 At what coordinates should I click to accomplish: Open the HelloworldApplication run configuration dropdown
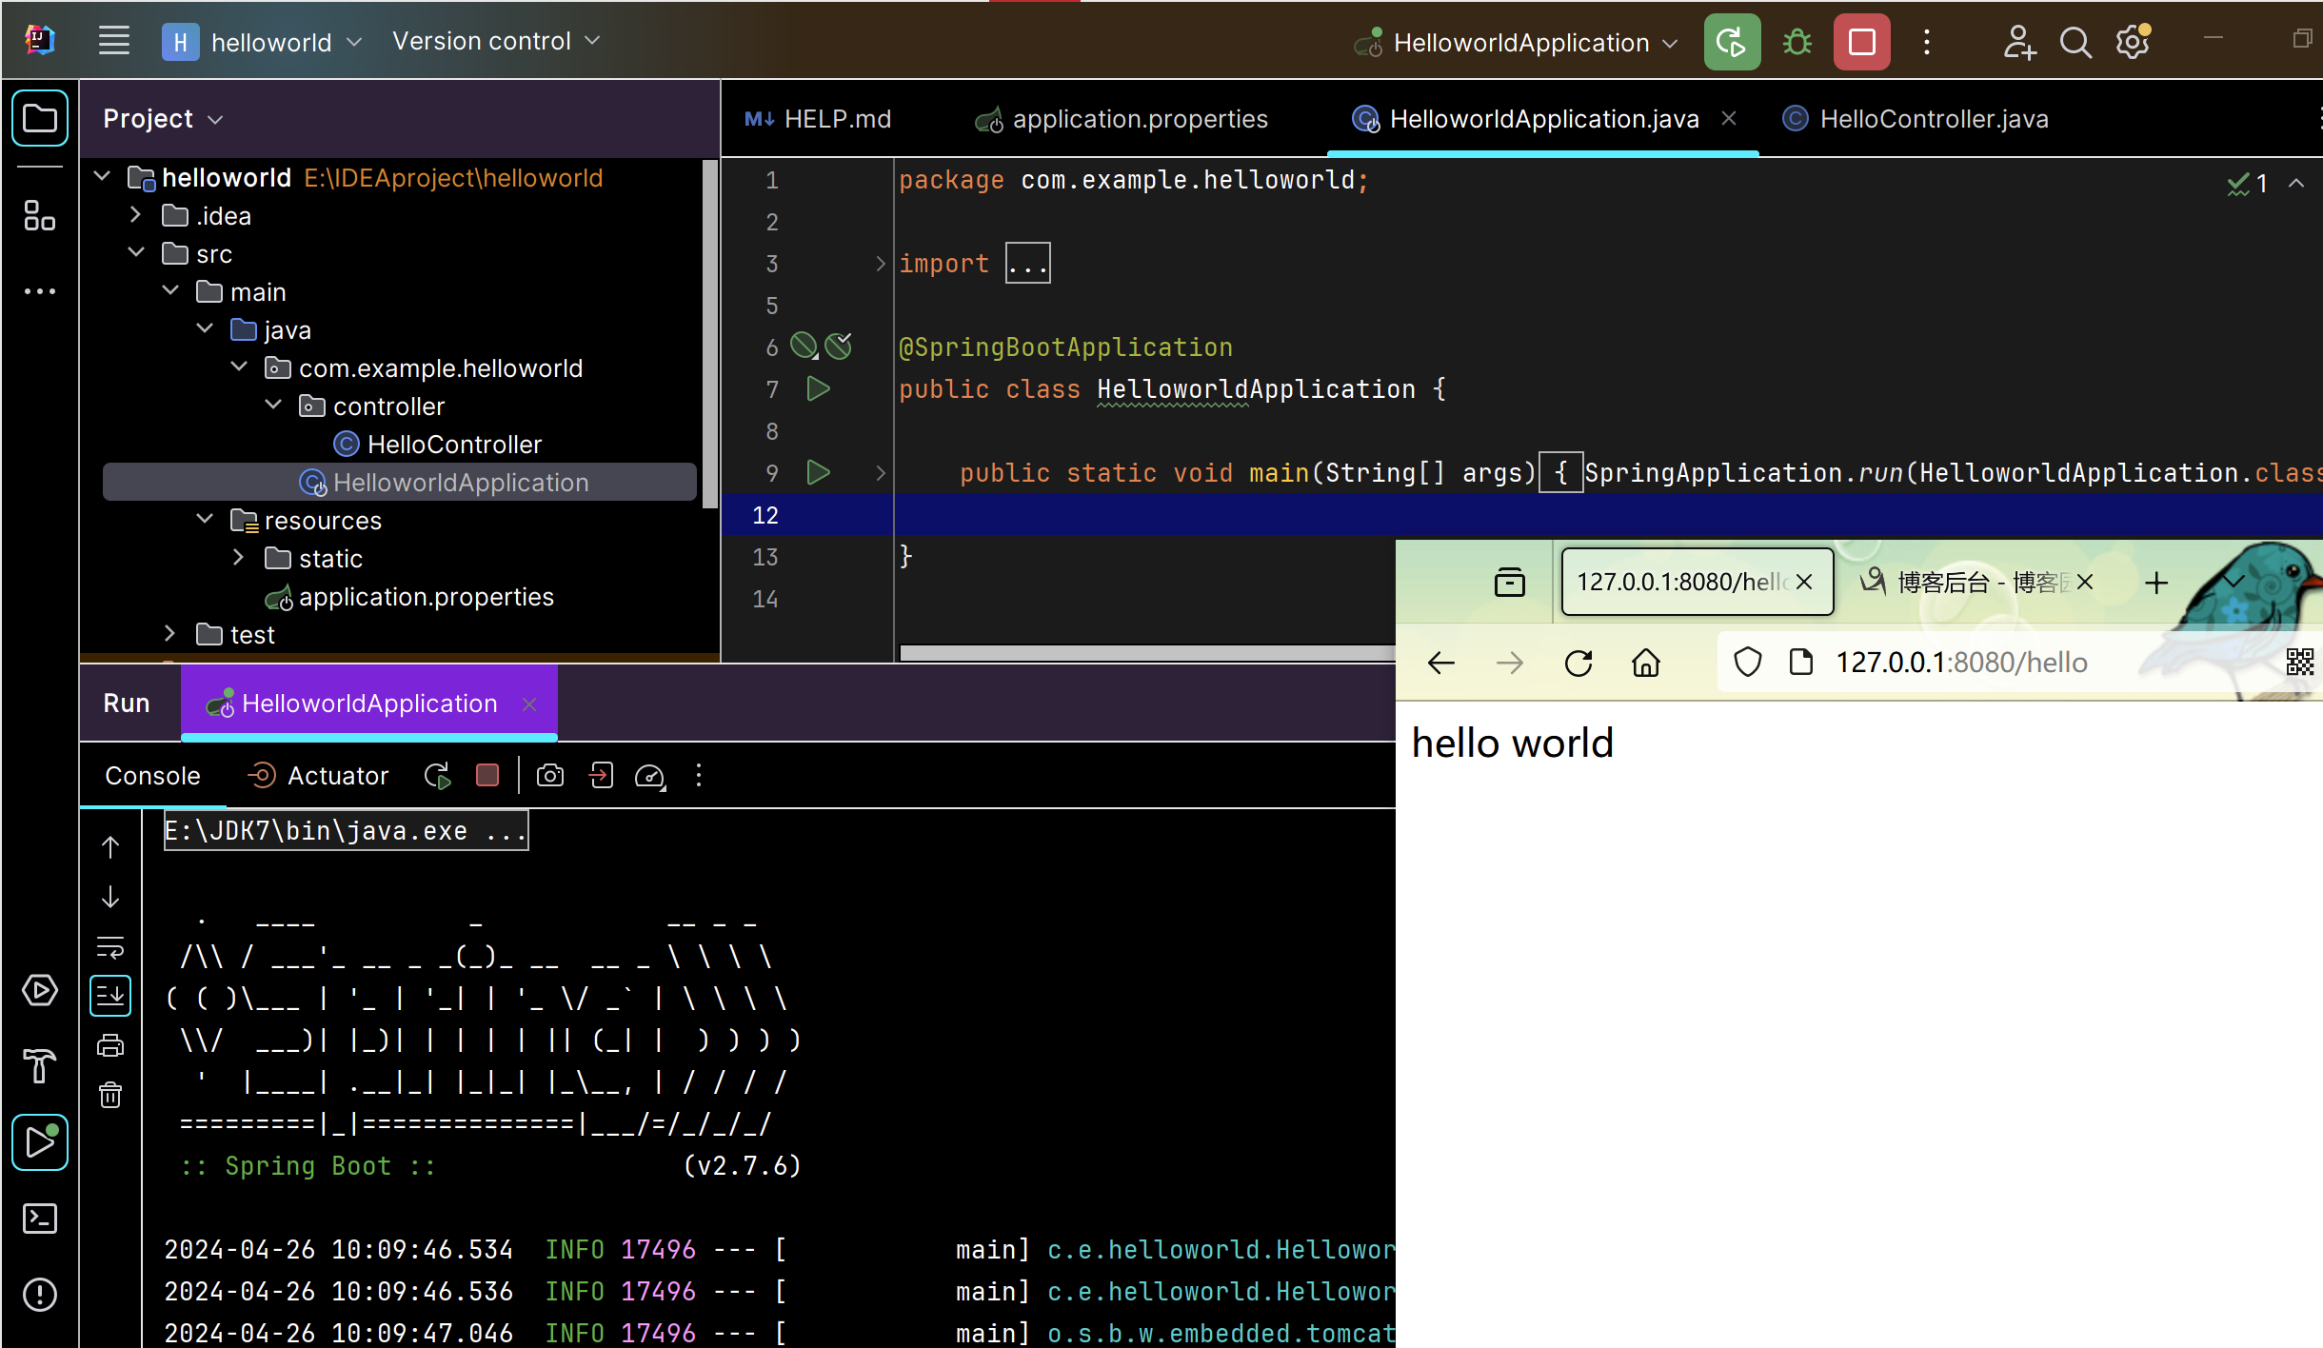pyautogui.click(x=1519, y=43)
